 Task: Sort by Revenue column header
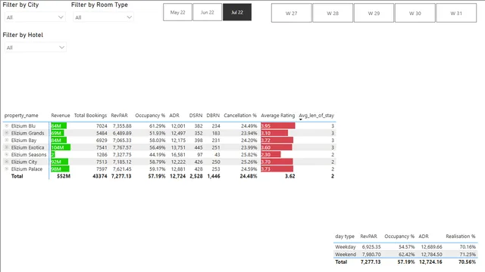tap(61, 116)
